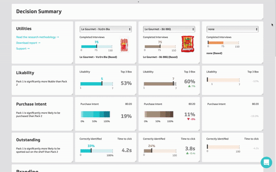Image resolution: width=276 pixels, height=172 pixels.
Task: Click the Download report link
Action: click(x=28, y=43)
